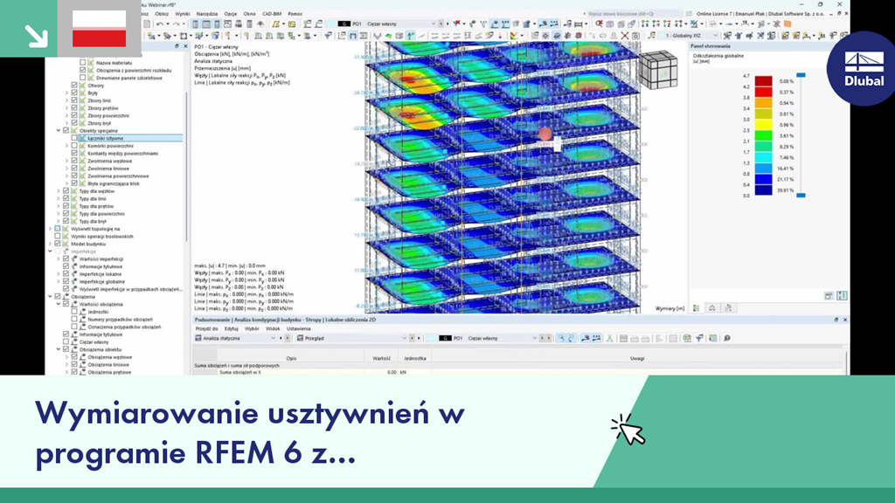Screen dimensions: 895x503
Task: Enable the Otwory checkbox
Action: pyautogui.click(x=73, y=86)
